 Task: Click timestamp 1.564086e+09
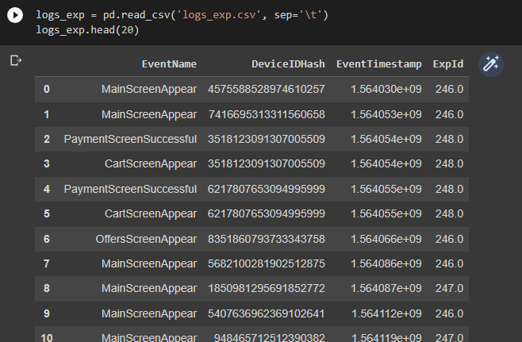(x=386, y=263)
